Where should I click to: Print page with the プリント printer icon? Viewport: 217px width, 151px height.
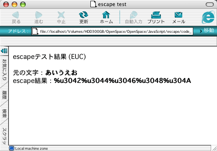pos(156,15)
